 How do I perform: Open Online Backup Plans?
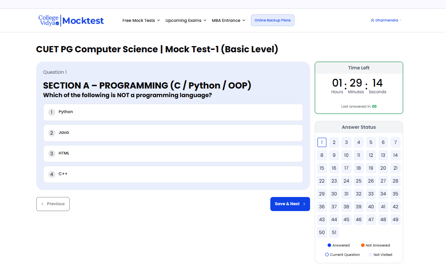tap(272, 20)
